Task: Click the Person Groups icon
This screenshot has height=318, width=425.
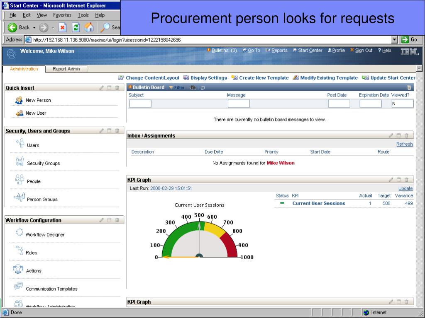Action: pos(20,197)
